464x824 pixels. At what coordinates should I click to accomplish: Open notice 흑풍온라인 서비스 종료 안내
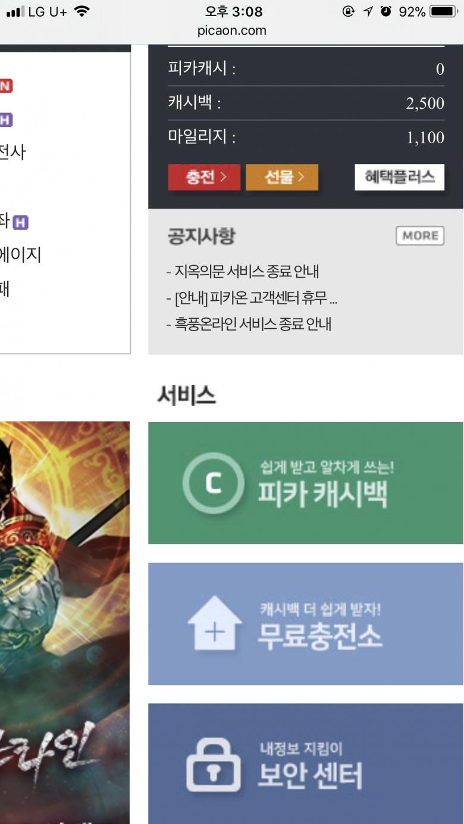[249, 324]
